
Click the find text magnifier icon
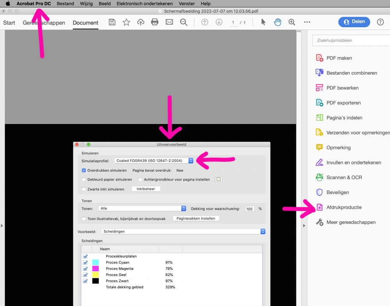tap(184, 22)
